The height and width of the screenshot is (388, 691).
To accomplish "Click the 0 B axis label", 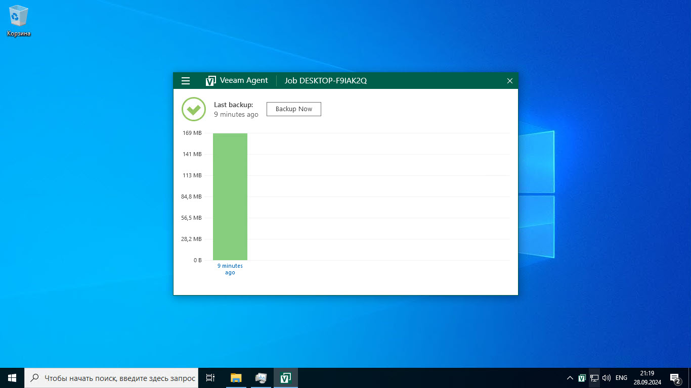I will point(197,260).
